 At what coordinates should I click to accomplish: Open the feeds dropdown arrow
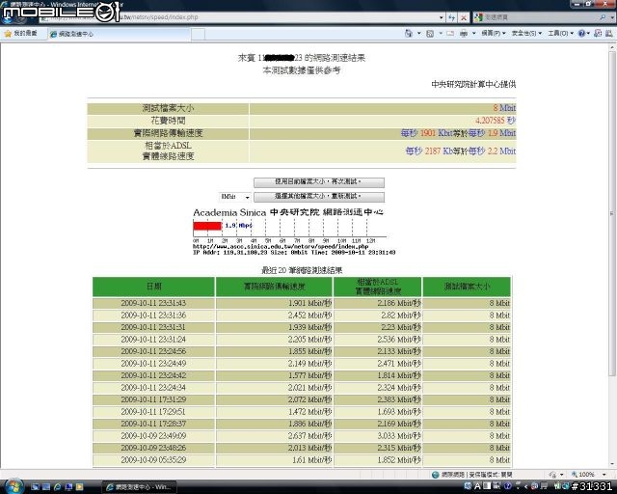(x=441, y=34)
